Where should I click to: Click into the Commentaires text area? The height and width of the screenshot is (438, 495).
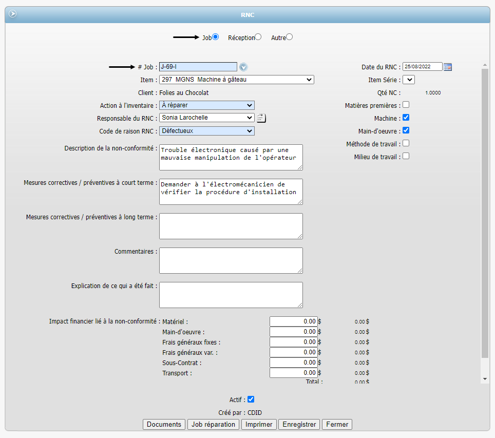click(231, 260)
